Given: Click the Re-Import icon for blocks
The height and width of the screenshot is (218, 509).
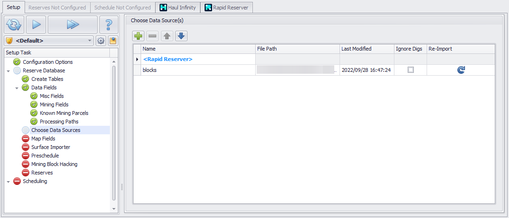Looking at the screenshot, I should click(x=461, y=70).
